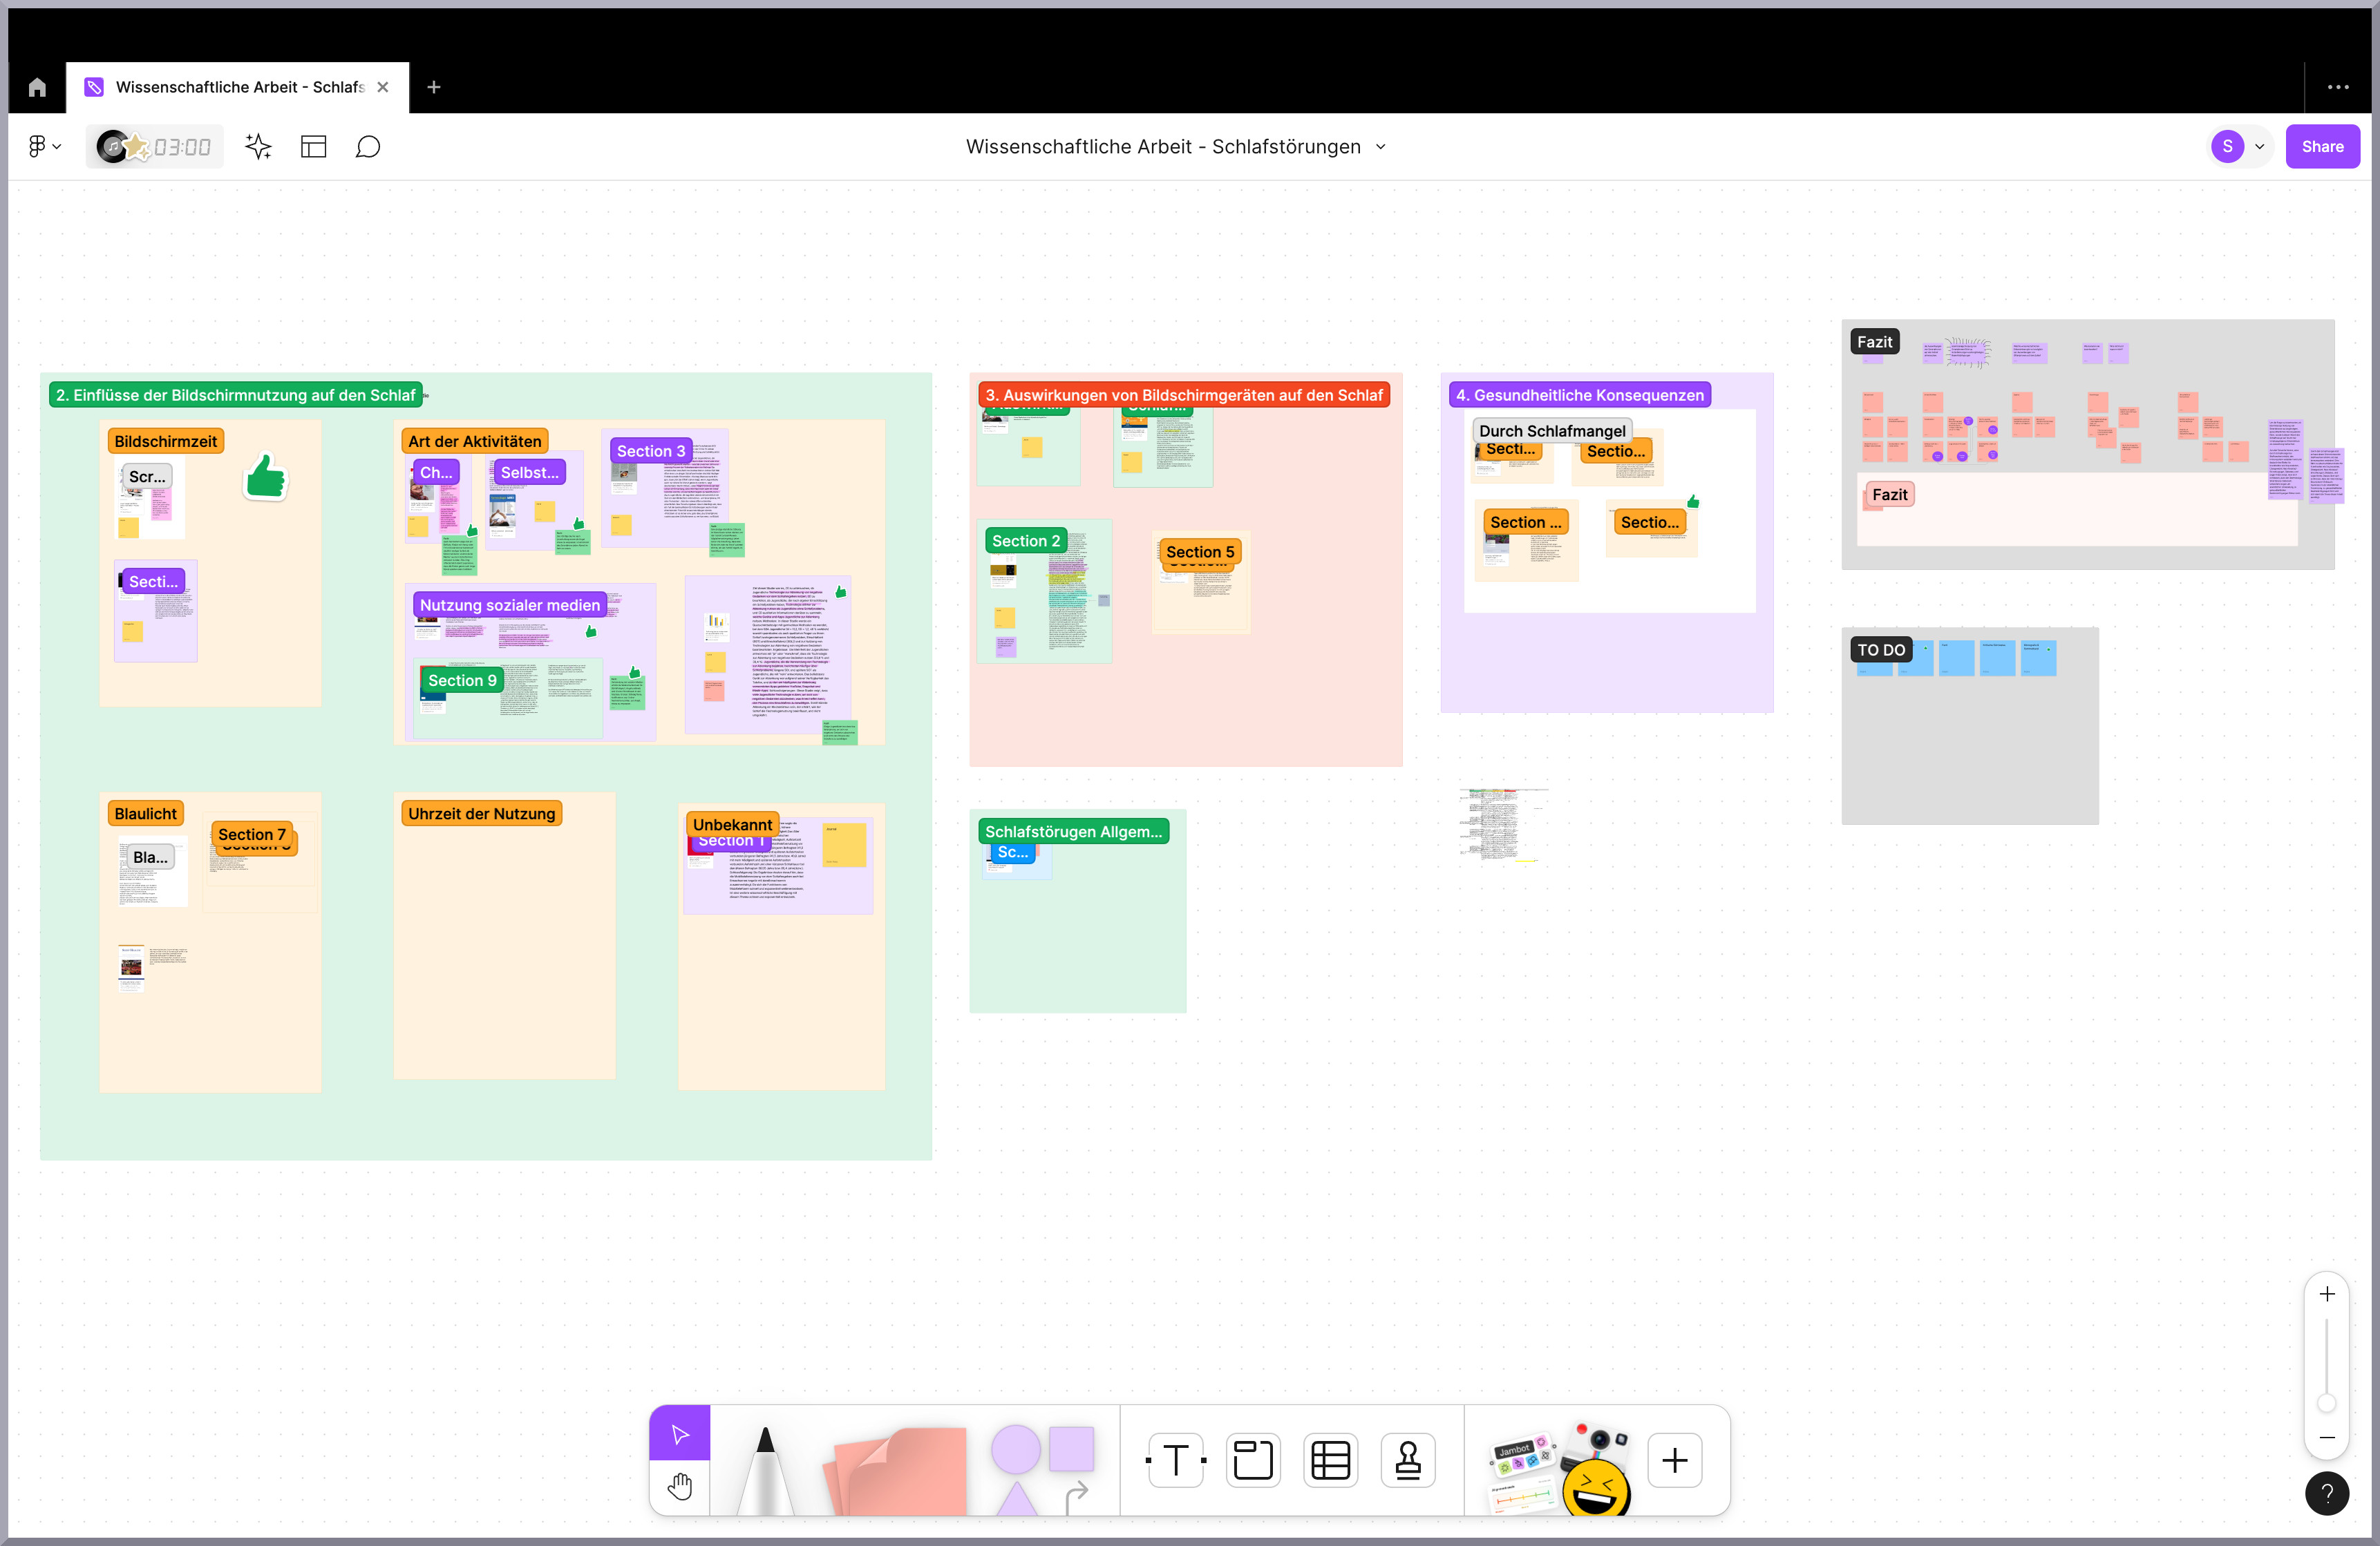The width and height of the screenshot is (2380, 1546).
Task: Choose the section tool
Action: point(1252,1460)
